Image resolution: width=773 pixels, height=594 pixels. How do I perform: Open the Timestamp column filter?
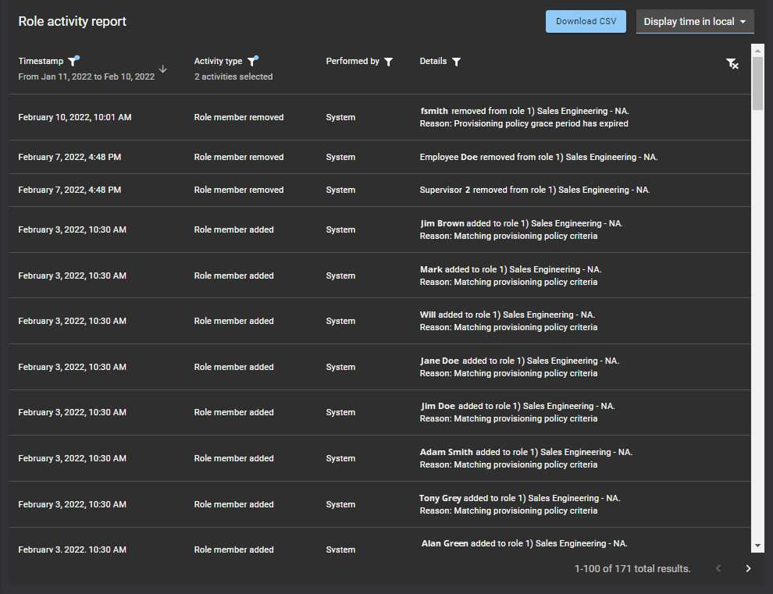73,62
